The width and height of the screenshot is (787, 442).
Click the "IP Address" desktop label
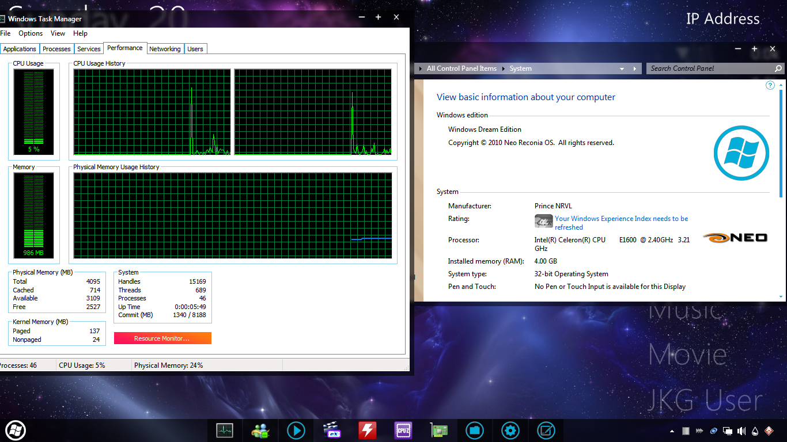tap(723, 18)
